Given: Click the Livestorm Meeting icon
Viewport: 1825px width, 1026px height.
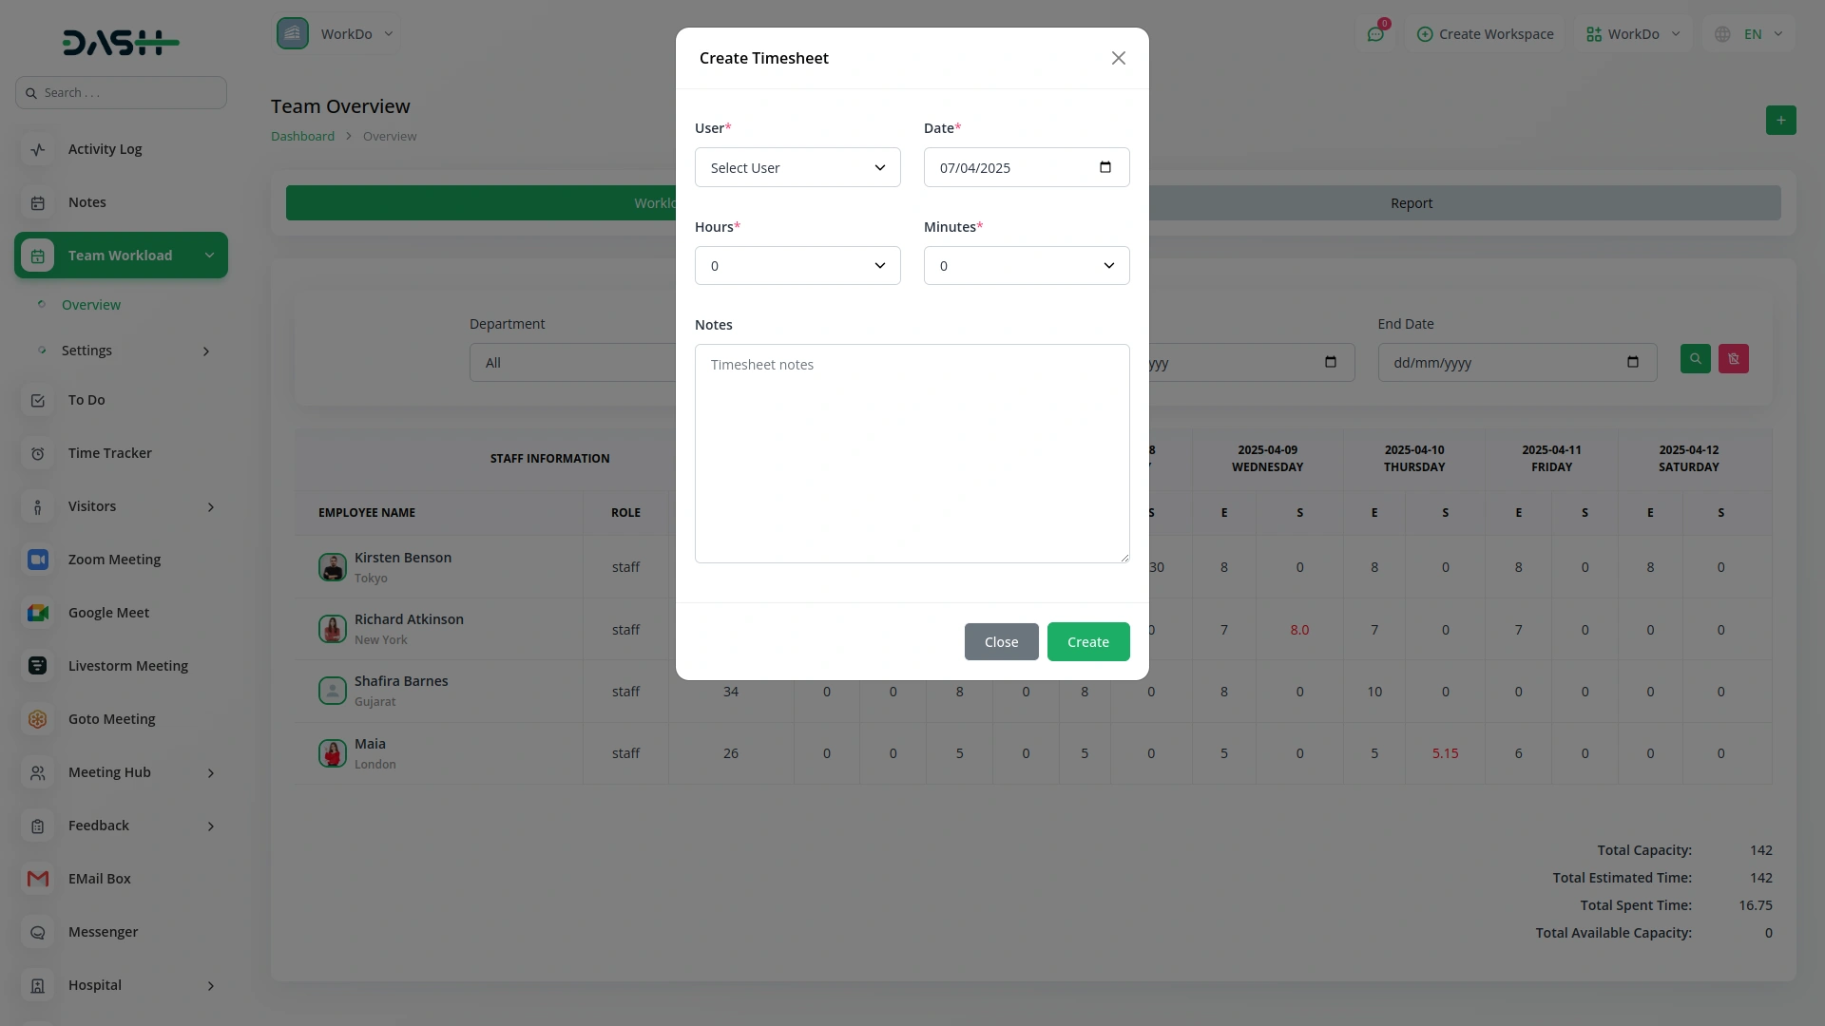Looking at the screenshot, I should (x=38, y=666).
